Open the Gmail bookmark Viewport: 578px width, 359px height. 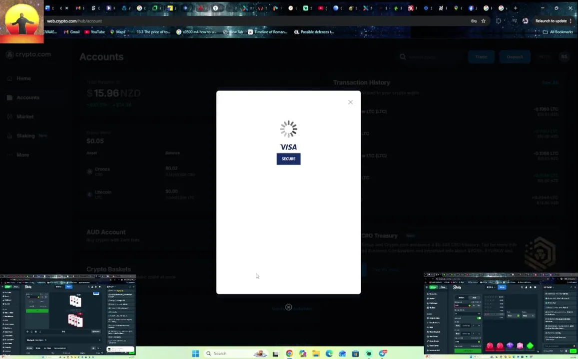tap(72, 32)
